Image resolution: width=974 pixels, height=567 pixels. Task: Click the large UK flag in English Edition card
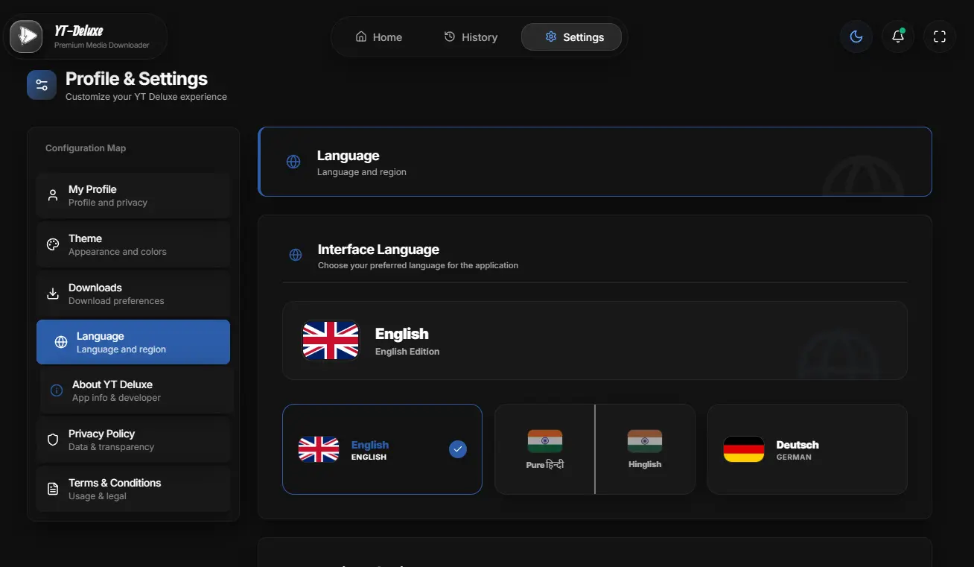(331, 340)
